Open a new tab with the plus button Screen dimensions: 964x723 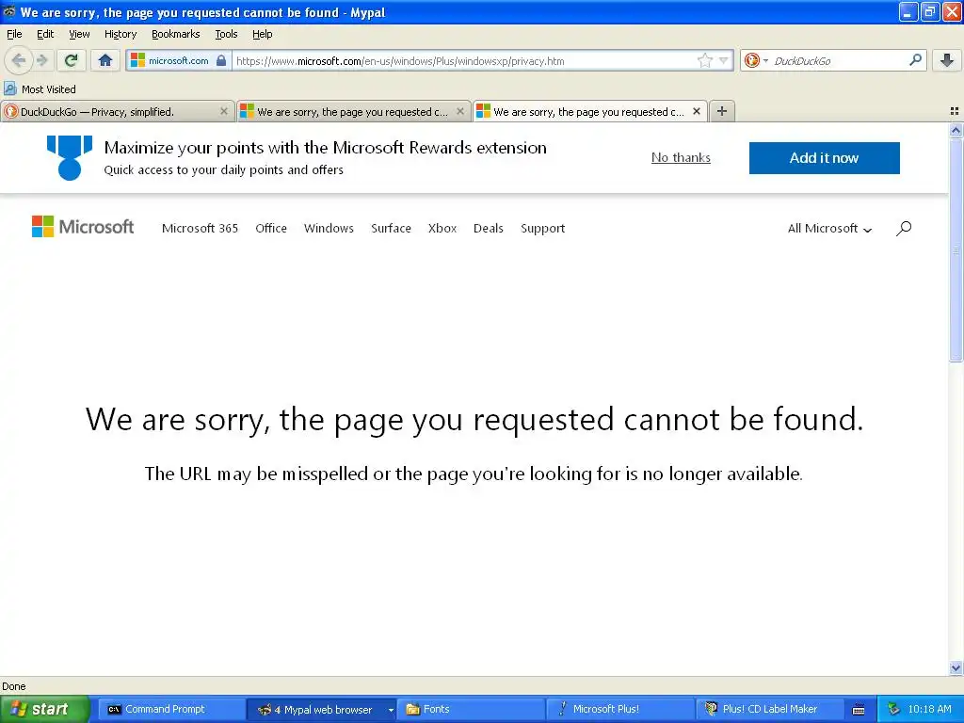coord(722,111)
